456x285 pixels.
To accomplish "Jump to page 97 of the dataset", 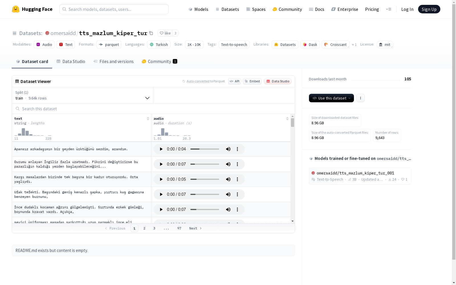I will (x=179, y=228).
